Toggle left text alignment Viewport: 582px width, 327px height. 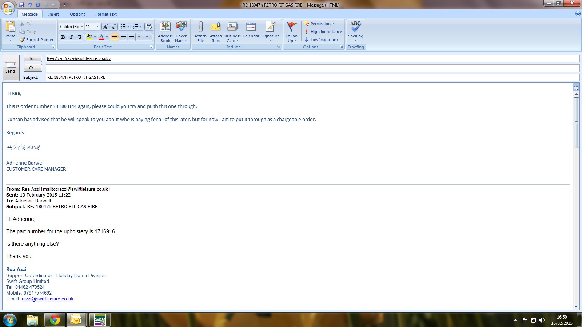(115, 37)
